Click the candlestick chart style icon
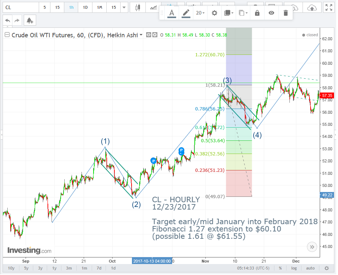The height and width of the screenshot is (275, 338). [137, 7]
